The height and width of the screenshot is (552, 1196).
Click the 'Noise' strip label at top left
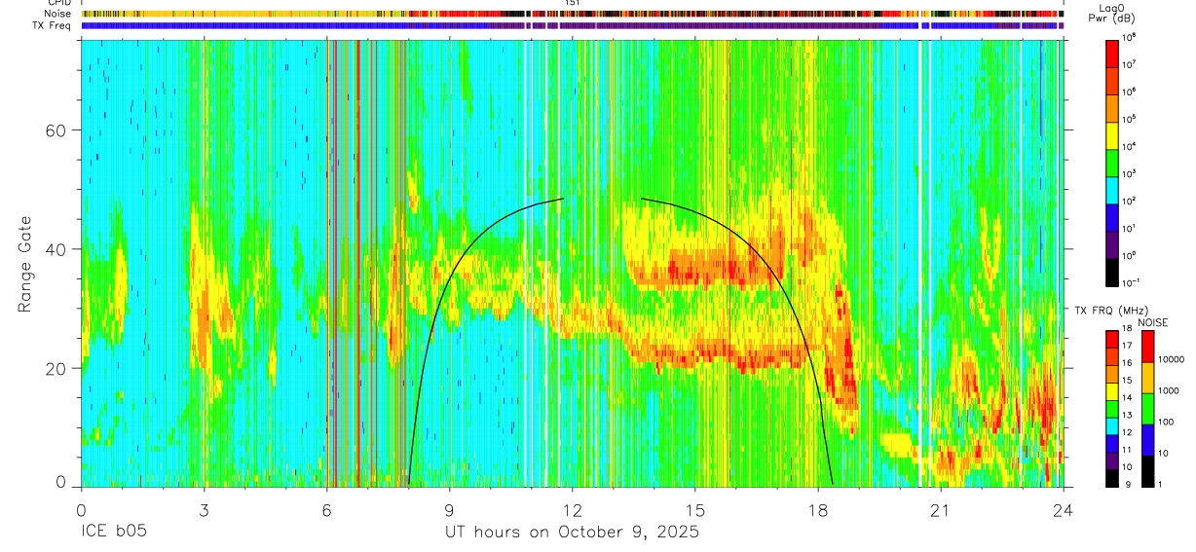point(59,15)
